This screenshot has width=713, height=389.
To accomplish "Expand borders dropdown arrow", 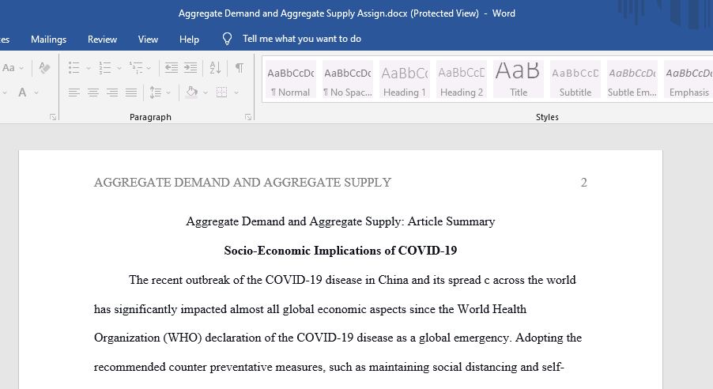I will click(x=236, y=93).
